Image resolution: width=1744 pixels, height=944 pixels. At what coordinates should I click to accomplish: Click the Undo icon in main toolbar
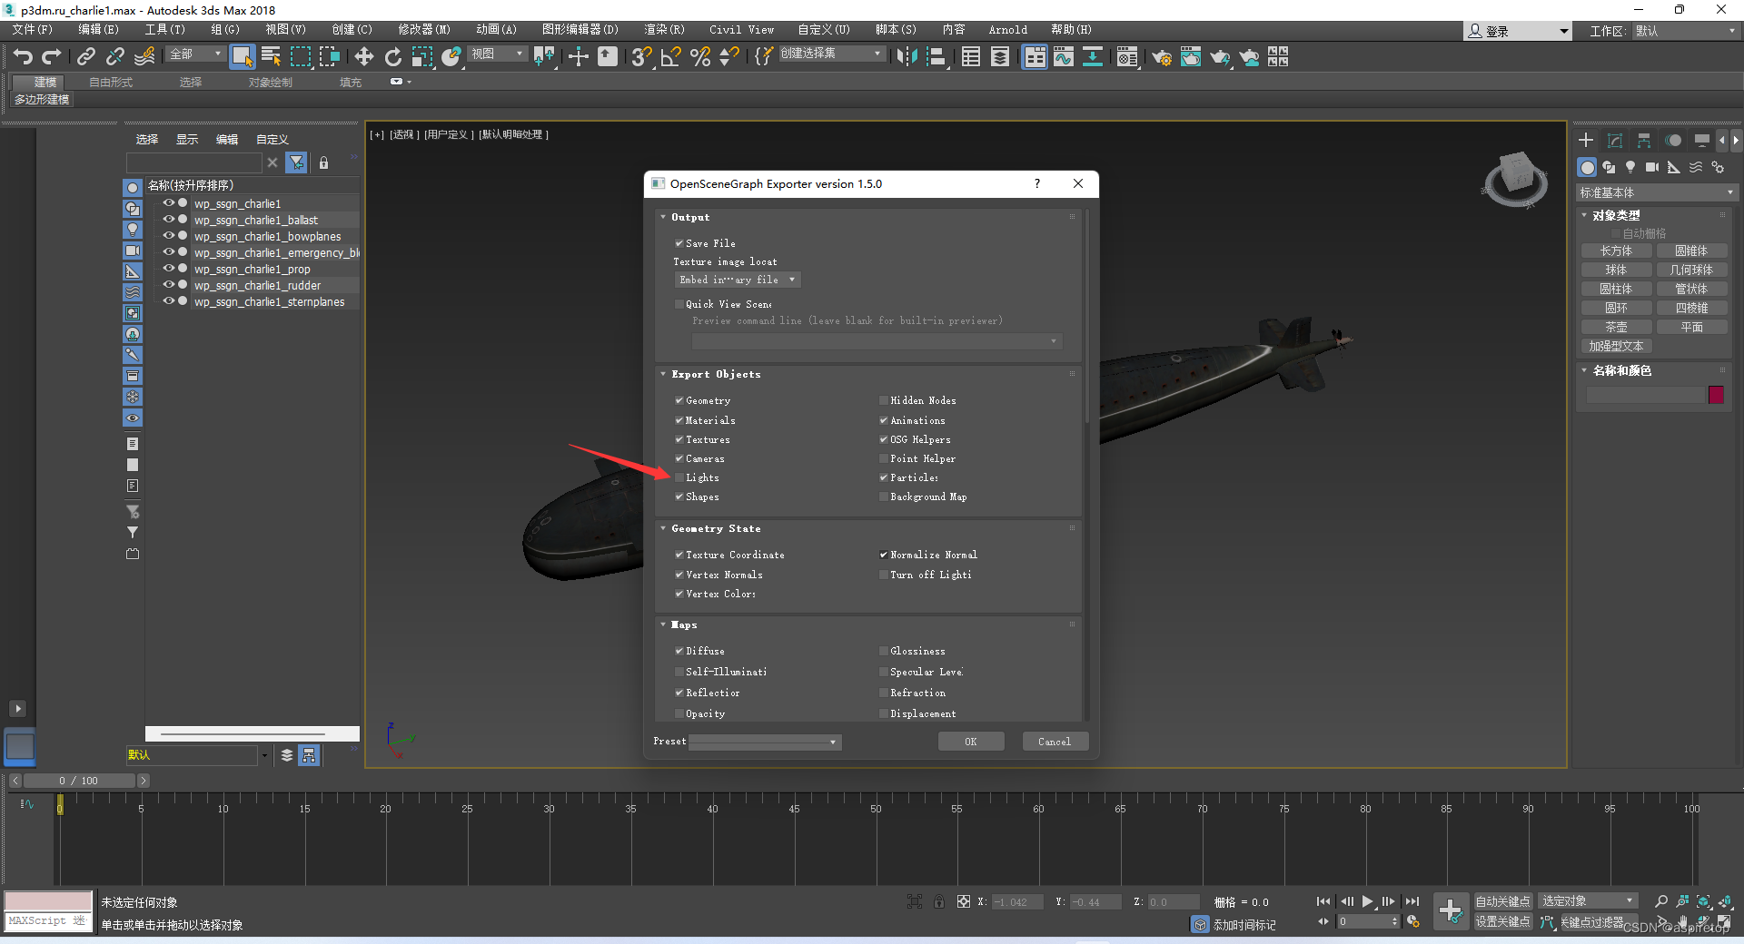(23, 57)
